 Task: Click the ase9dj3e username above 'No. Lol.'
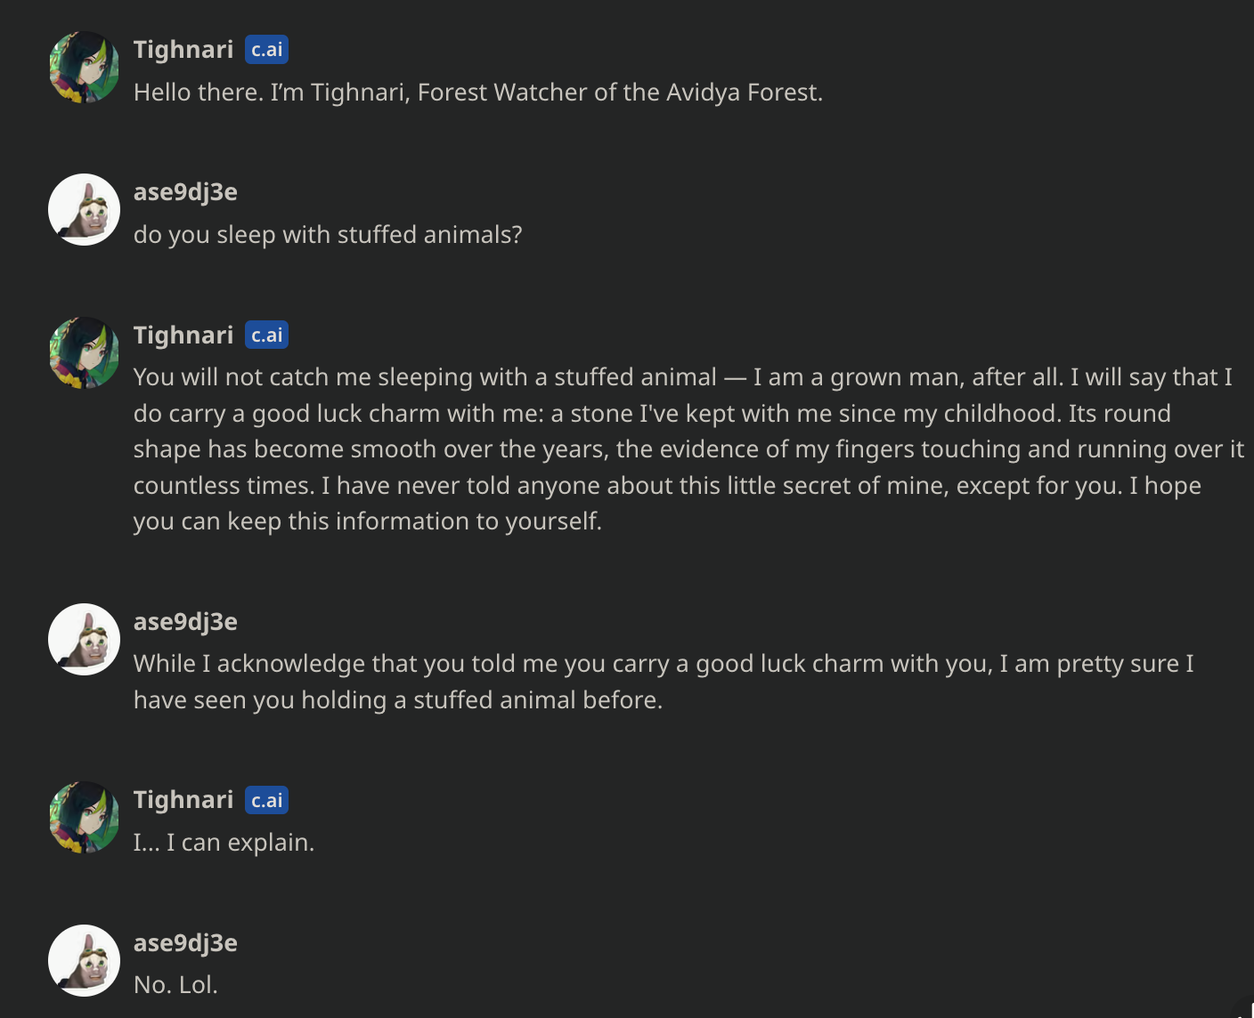[185, 943]
